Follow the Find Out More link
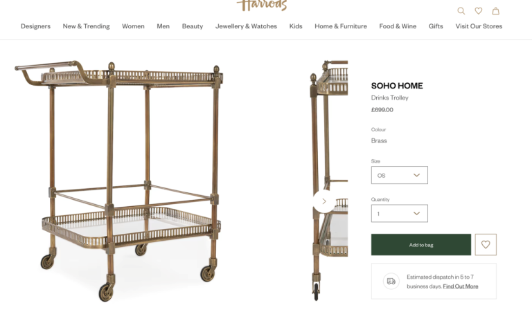 [461, 286]
